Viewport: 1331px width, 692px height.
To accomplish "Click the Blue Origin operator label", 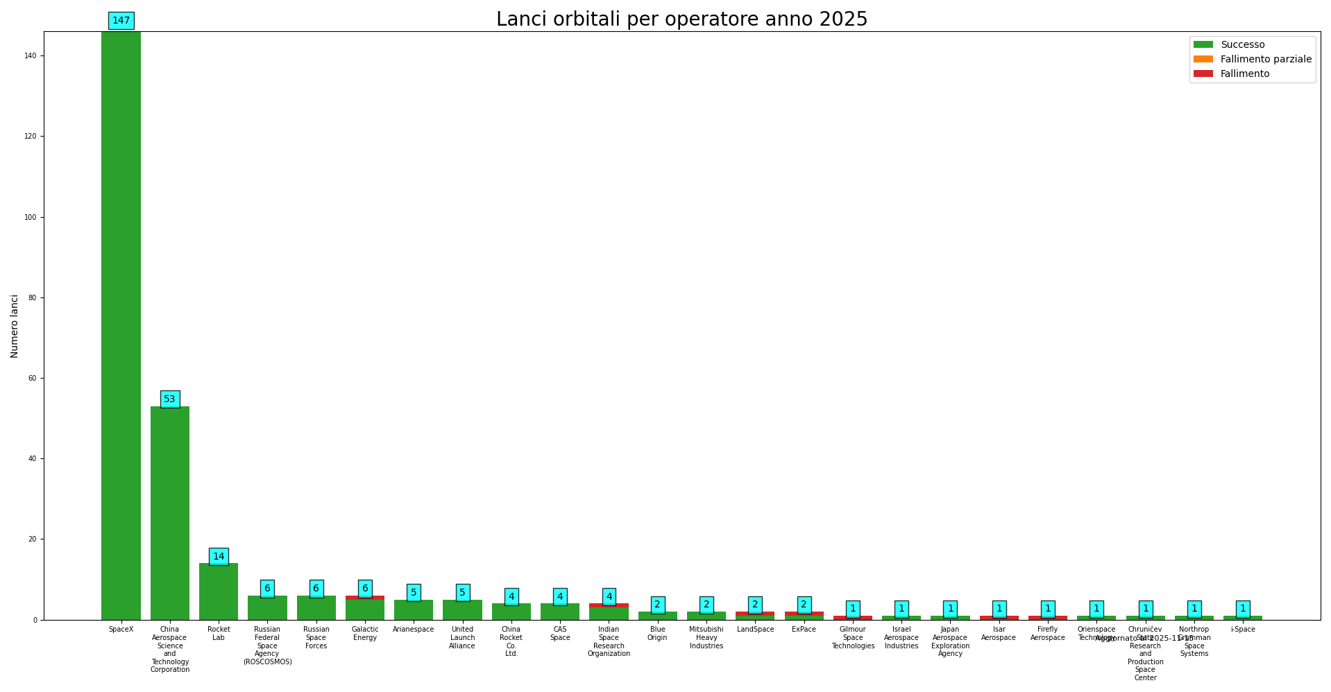I will pos(657,634).
